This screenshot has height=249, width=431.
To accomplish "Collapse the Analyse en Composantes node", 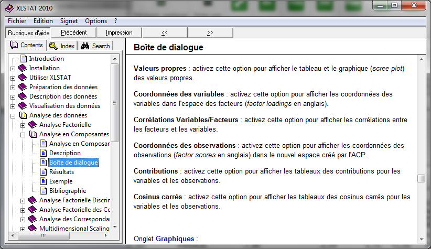I will 23,135.
